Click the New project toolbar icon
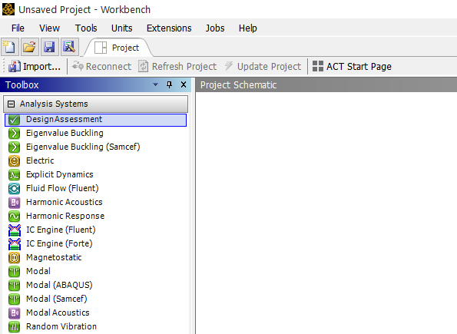Image resolution: width=457 pixels, height=334 pixels. [x=10, y=47]
